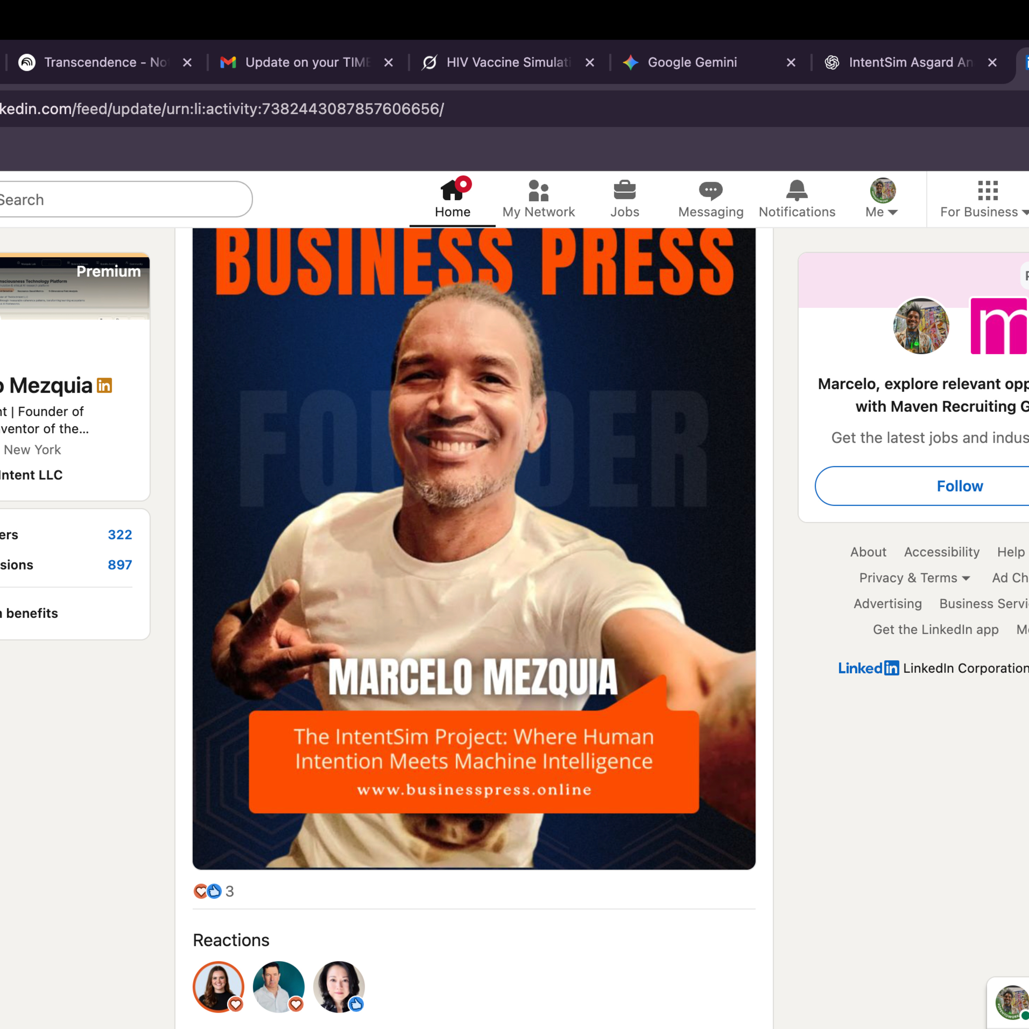Viewport: 1029px width, 1029px height.
Task: Open the Advertising footer link
Action: coord(887,603)
